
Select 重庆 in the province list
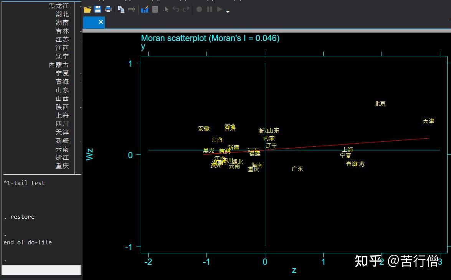[x=62, y=165]
